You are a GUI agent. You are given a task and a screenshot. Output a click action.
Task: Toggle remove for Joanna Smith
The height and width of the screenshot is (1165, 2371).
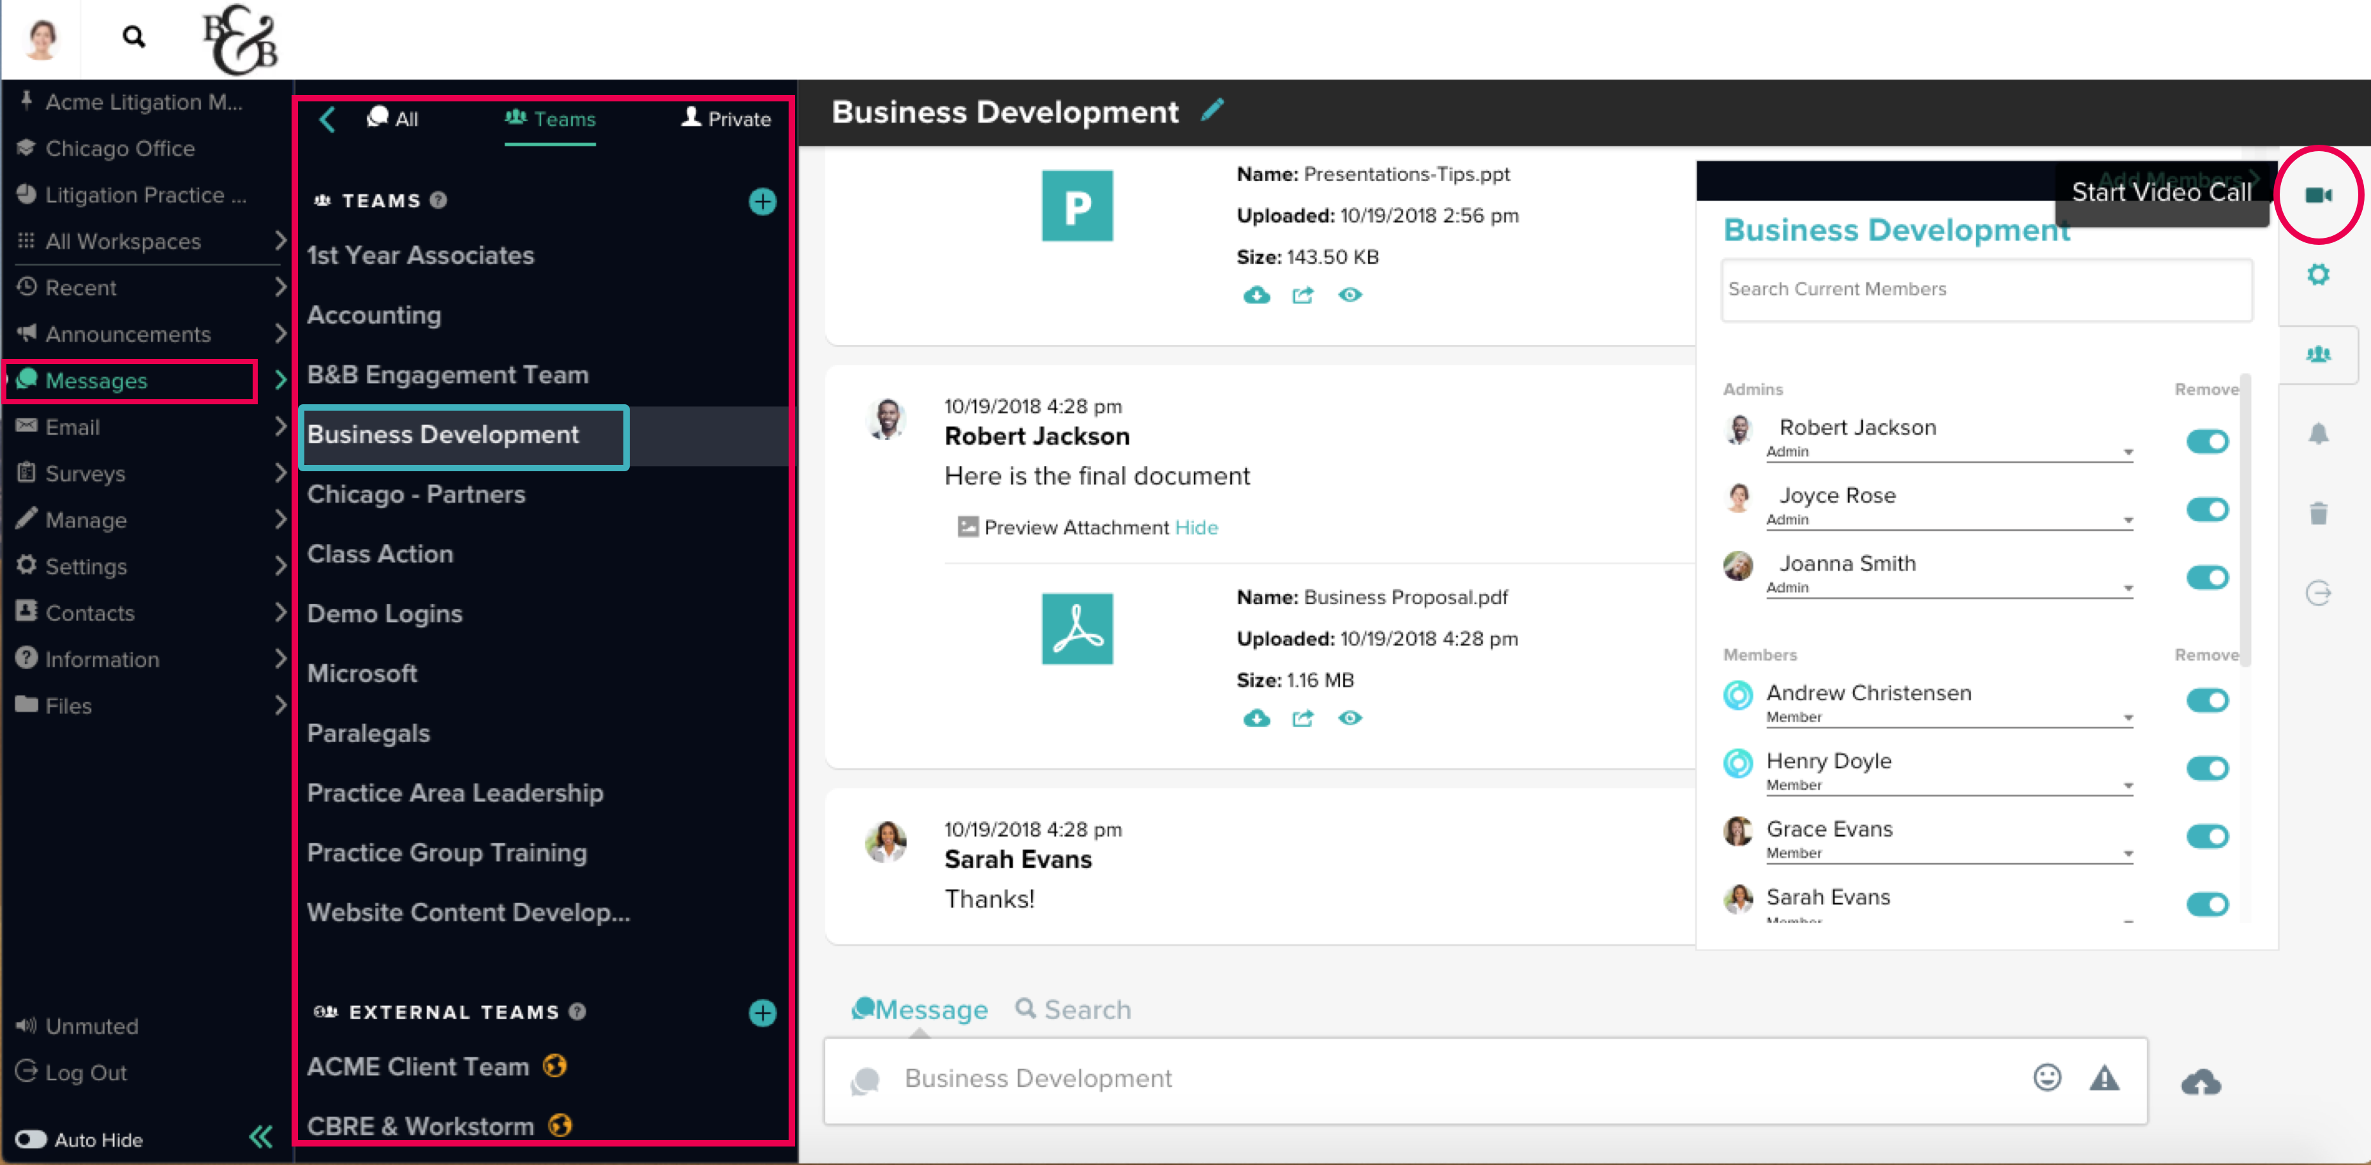(x=2207, y=578)
